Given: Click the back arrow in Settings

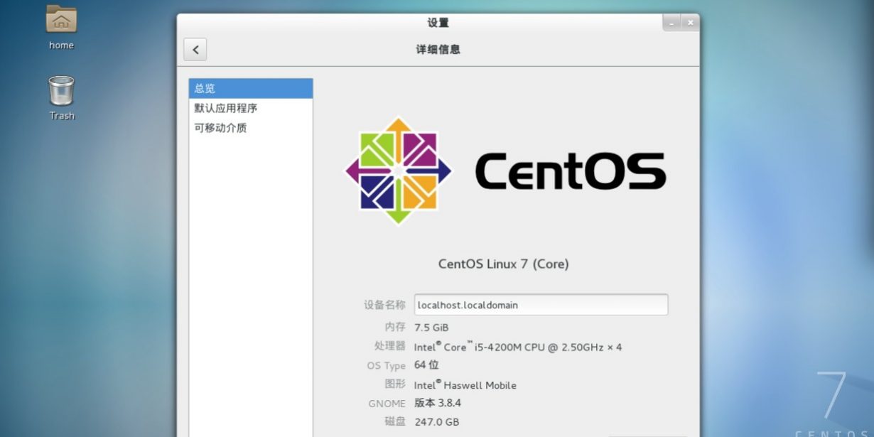Looking at the screenshot, I should (x=195, y=49).
